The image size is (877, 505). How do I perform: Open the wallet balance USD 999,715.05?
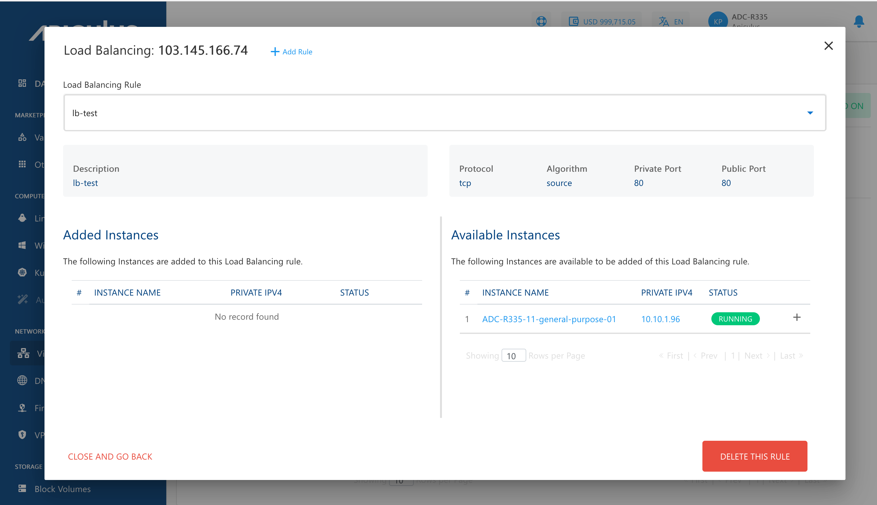[602, 22]
